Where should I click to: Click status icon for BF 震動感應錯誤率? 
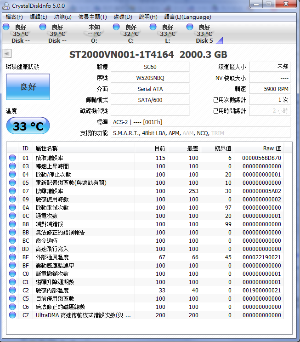point(12,265)
